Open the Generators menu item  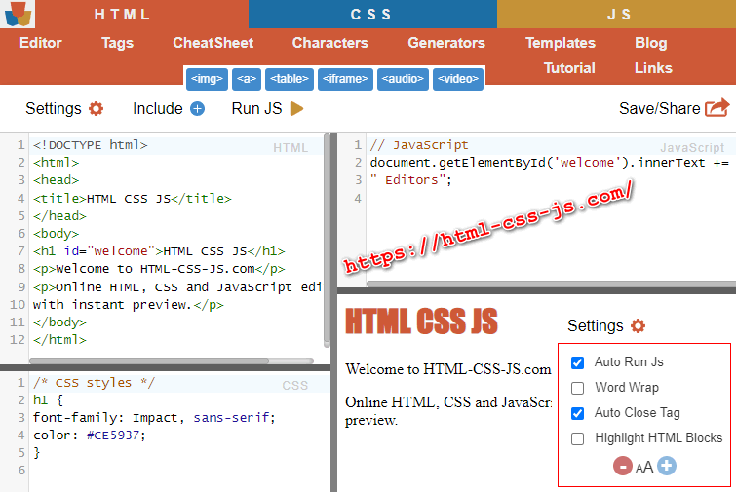(445, 43)
